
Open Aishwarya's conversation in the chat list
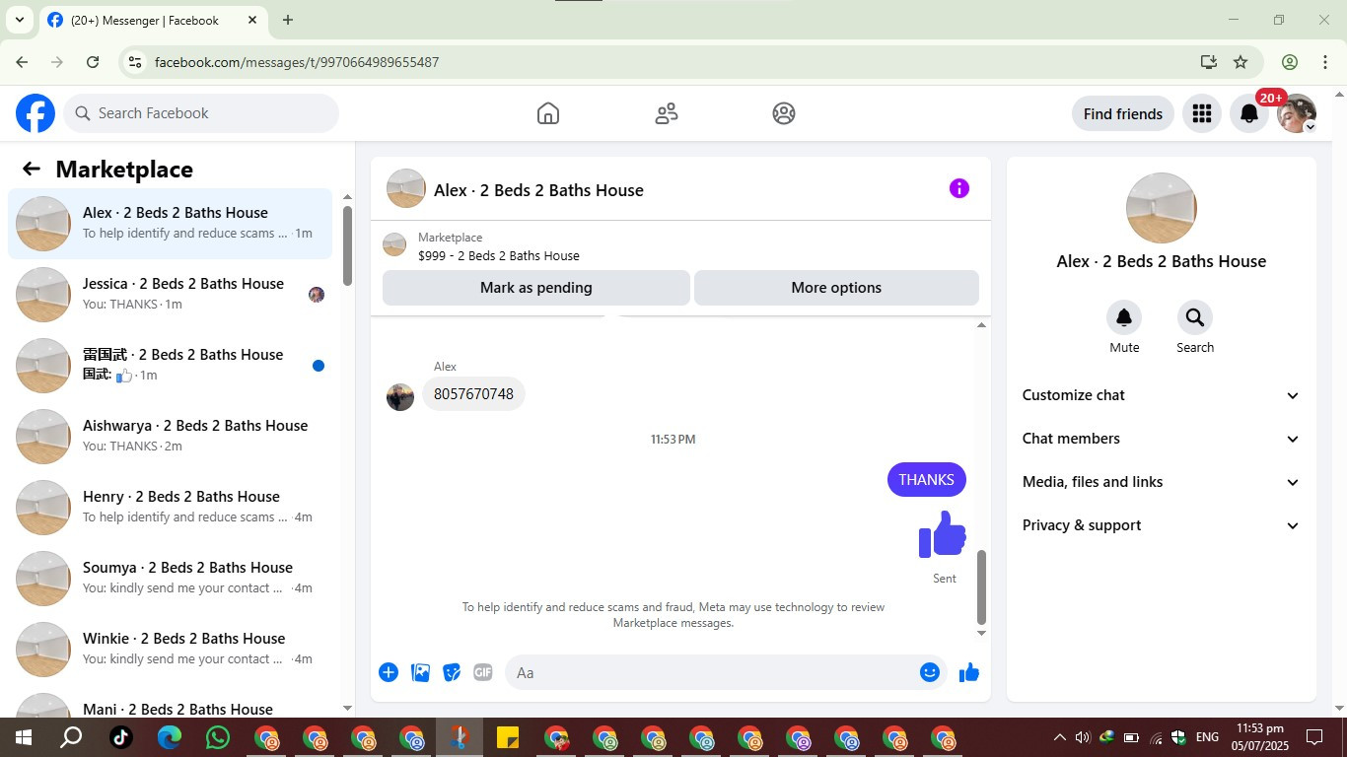(170, 437)
